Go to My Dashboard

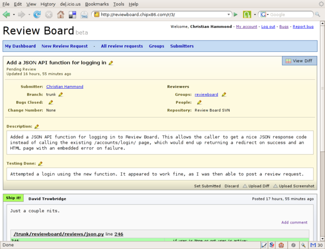(20, 46)
